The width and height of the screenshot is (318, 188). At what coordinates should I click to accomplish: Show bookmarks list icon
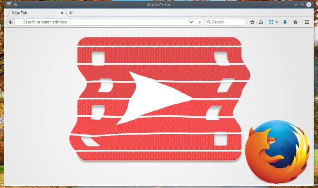(x=260, y=22)
